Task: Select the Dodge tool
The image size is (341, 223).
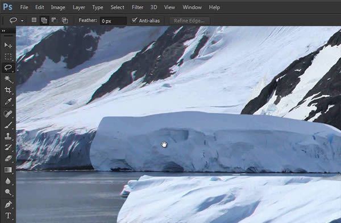Action: pyautogui.click(x=8, y=192)
